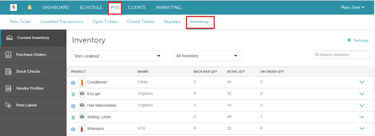Open Stock Checks in sidebar

point(33,72)
